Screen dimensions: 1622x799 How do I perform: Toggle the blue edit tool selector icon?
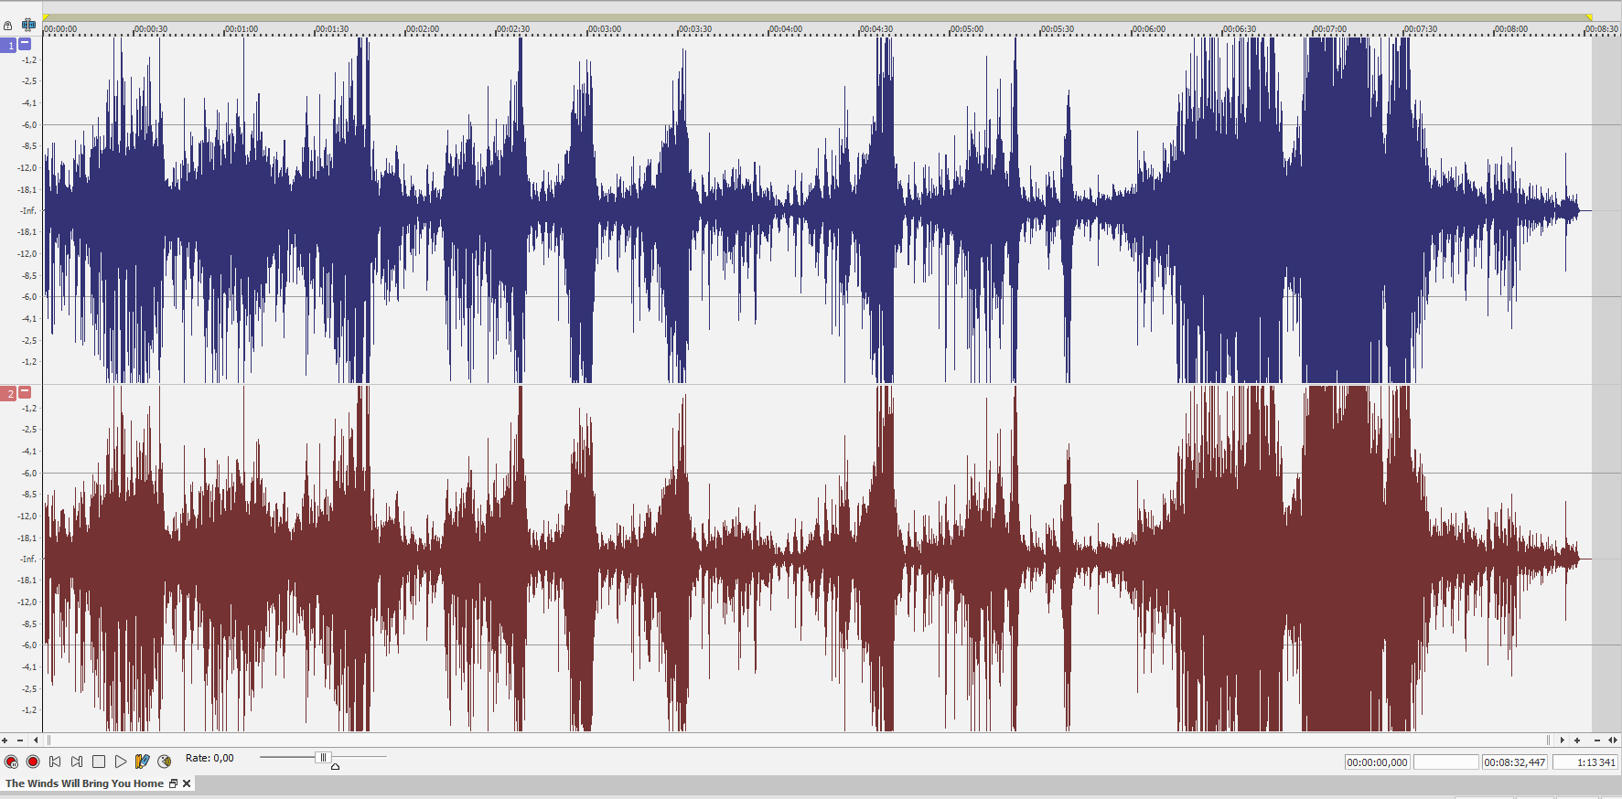pyautogui.click(x=28, y=25)
